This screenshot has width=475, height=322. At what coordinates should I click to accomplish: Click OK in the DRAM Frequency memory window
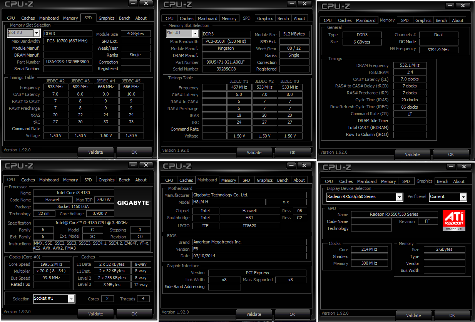point(451,154)
